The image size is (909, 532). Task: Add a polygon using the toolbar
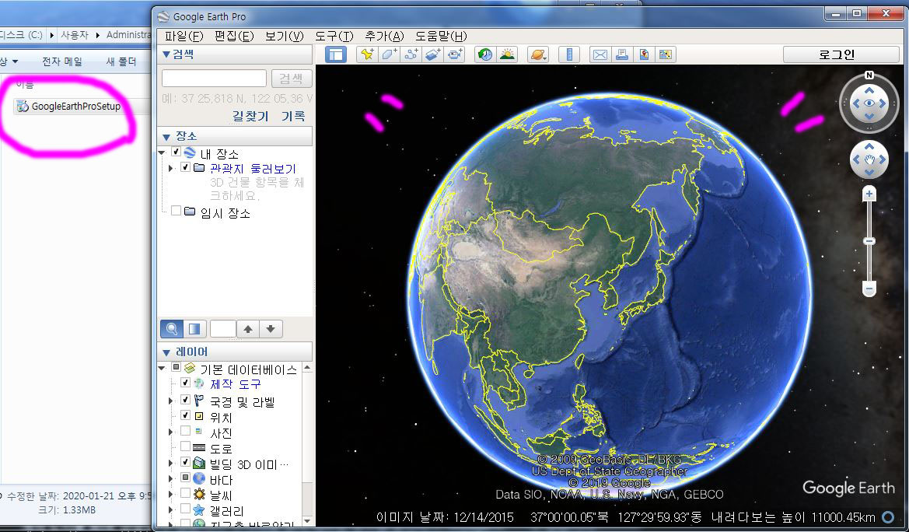389,54
